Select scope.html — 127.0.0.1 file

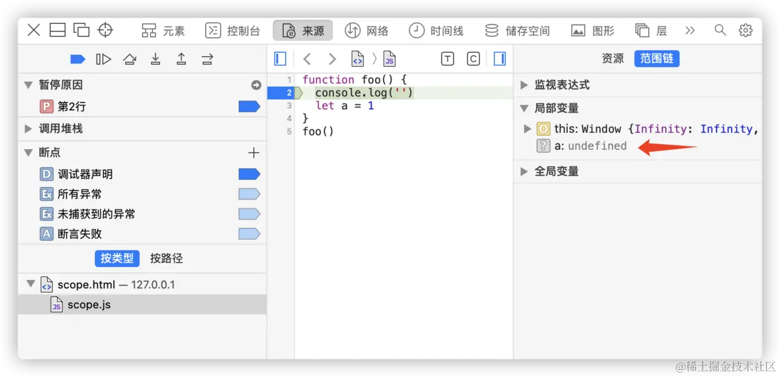142,284
